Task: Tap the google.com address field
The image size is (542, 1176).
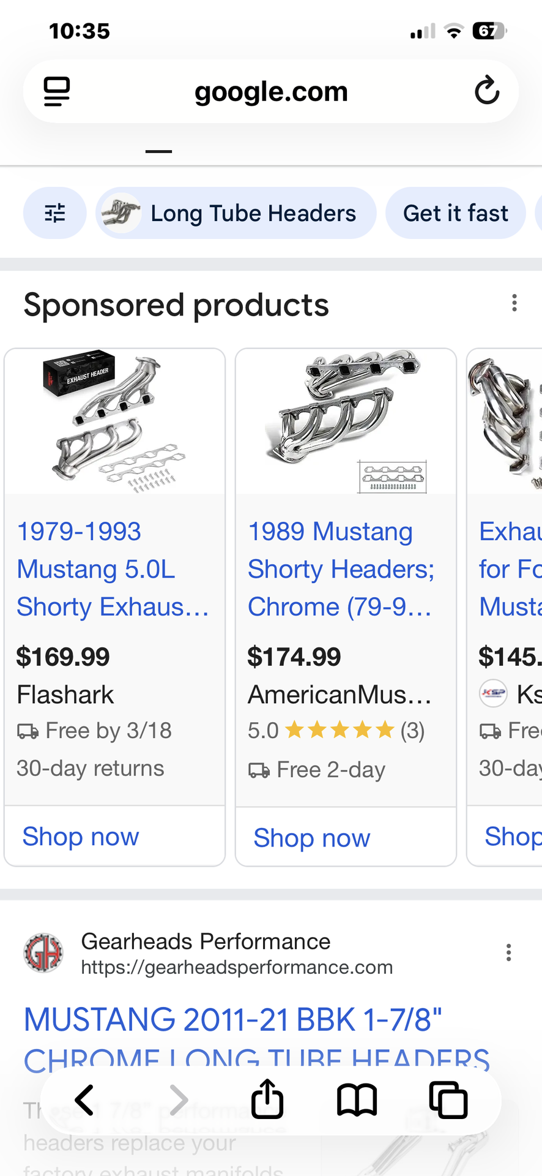Action: click(271, 92)
